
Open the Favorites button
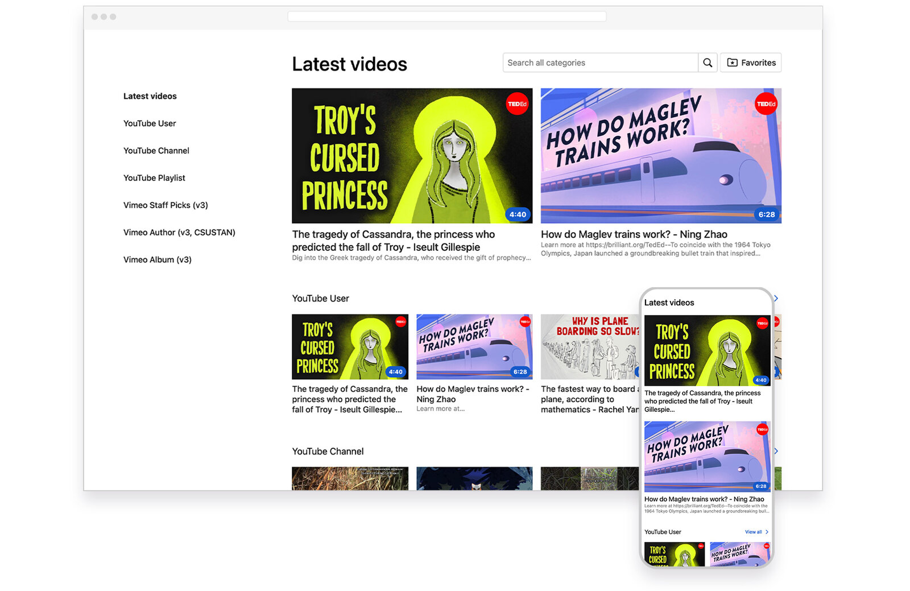pos(751,63)
